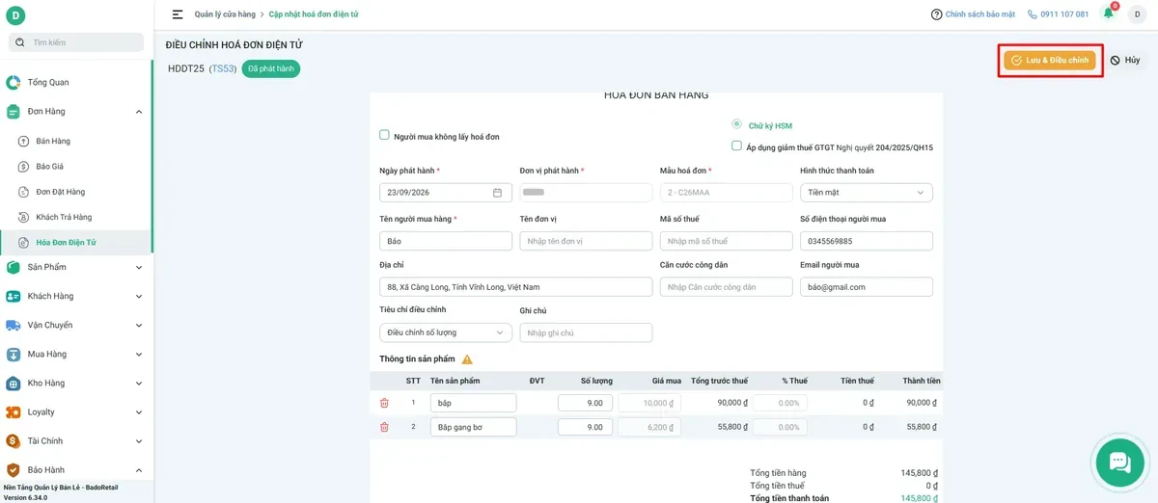The image size is (1158, 503).
Task: Click the Báo Giá icon
Action: point(24,167)
